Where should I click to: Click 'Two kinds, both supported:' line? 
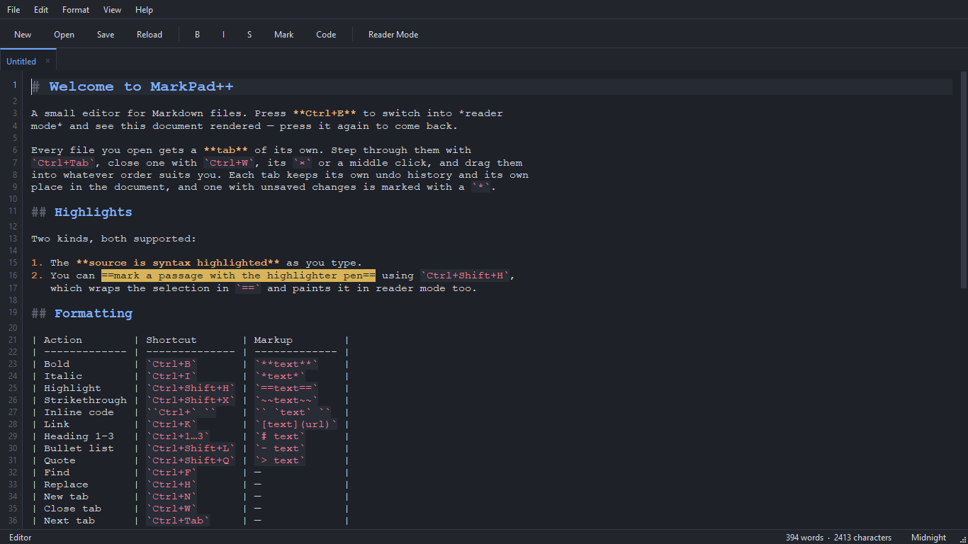[x=113, y=239]
